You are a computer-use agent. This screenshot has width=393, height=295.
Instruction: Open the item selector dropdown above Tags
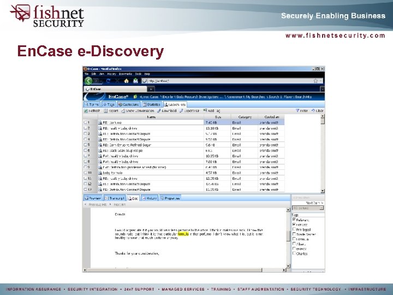(x=308, y=208)
